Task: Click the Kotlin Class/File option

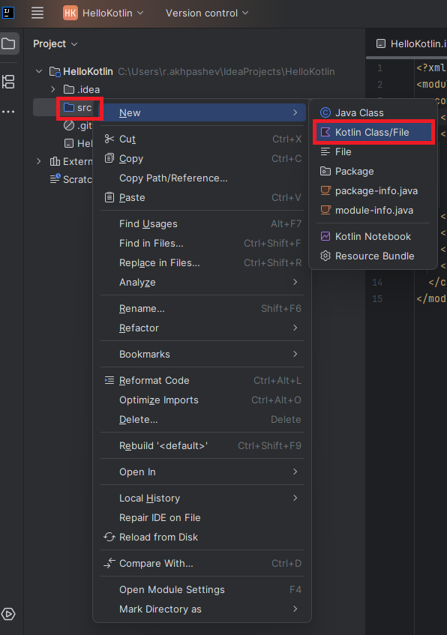Action: click(x=373, y=132)
